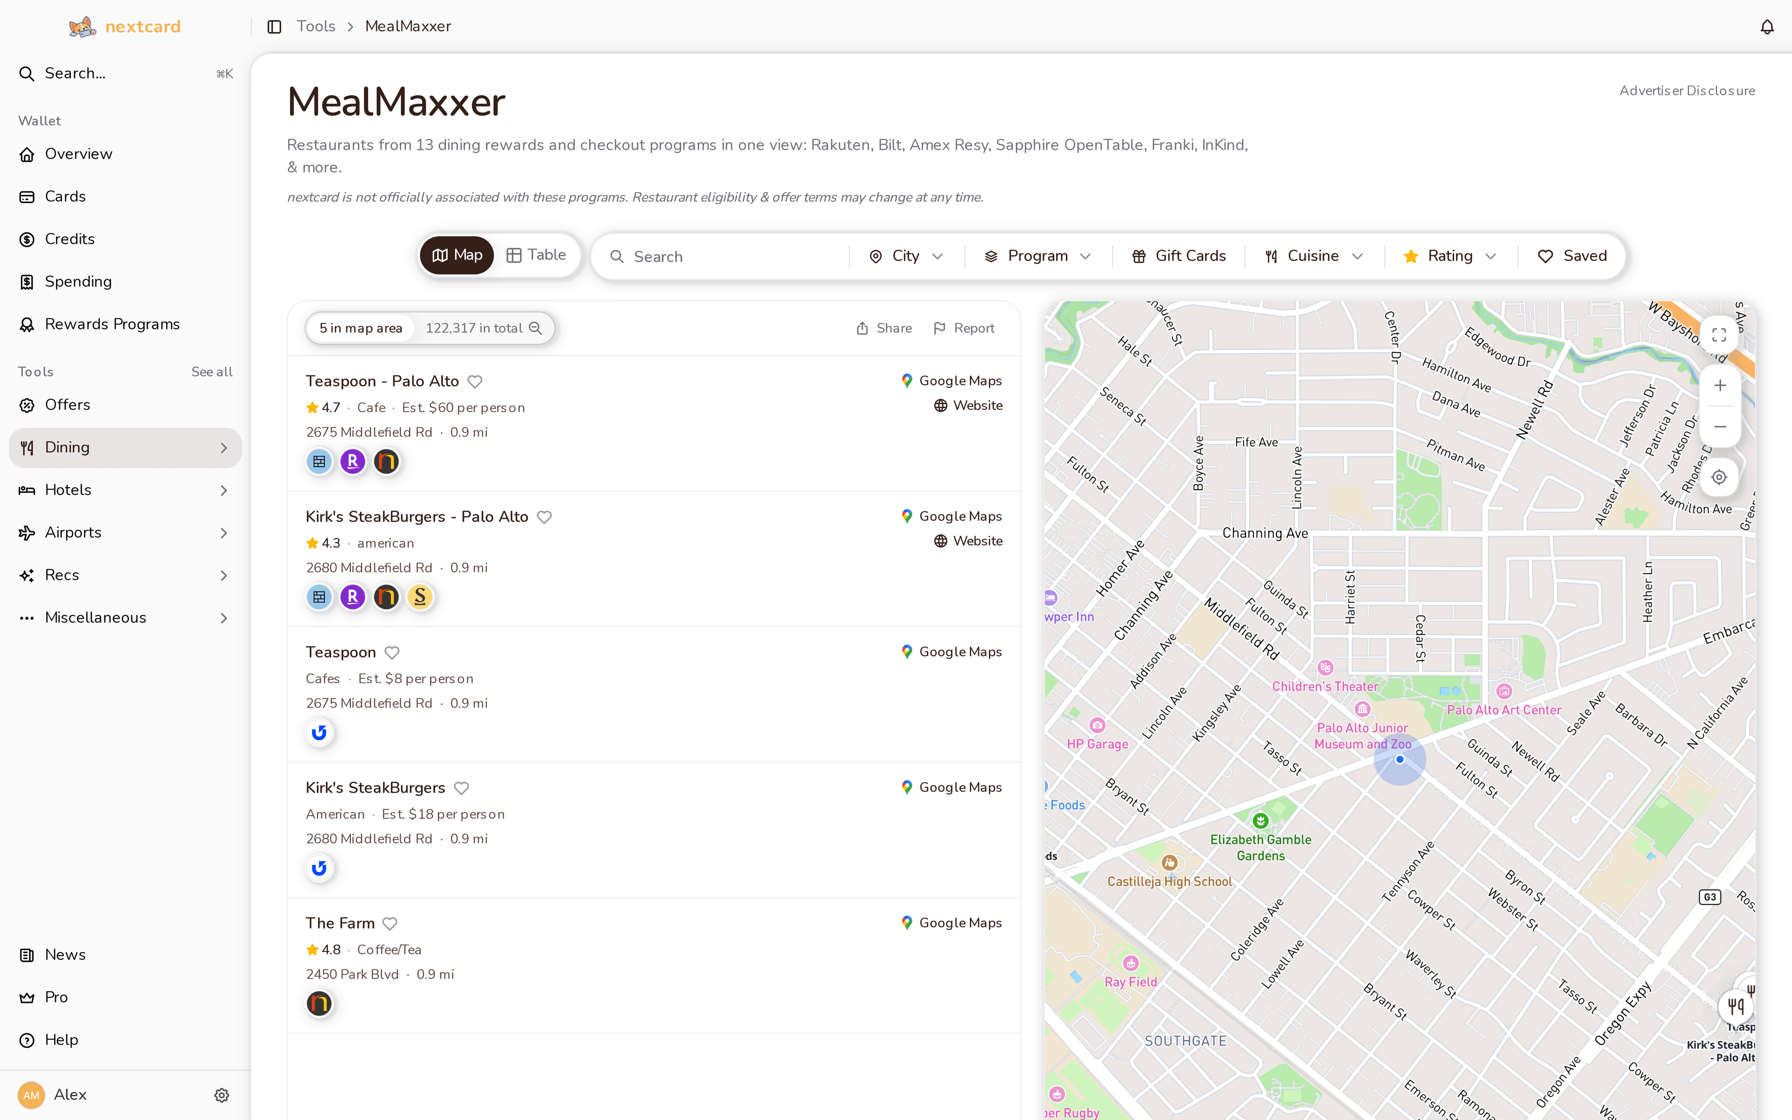
Task: Click the Elizabeth Gamble Gardens map pin
Action: tap(1260, 820)
